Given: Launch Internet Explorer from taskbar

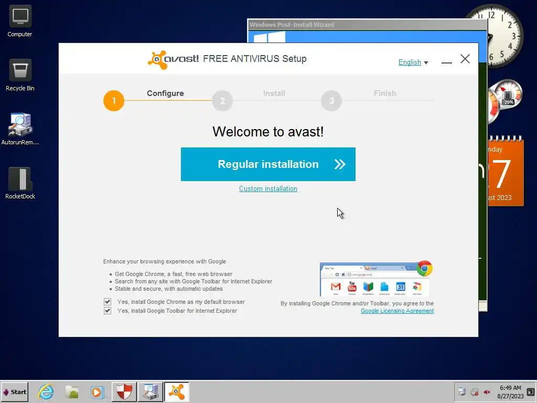Looking at the screenshot, I should [x=46, y=392].
